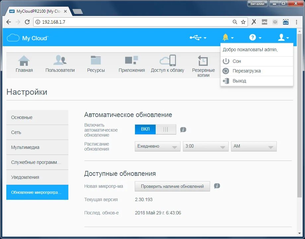Go to Главная home page

[24, 64]
